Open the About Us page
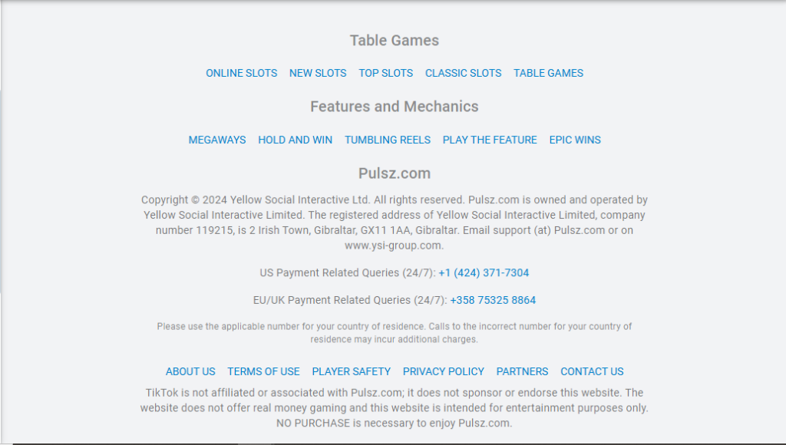Viewport: 786px width, 445px height. [x=190, y=372]
